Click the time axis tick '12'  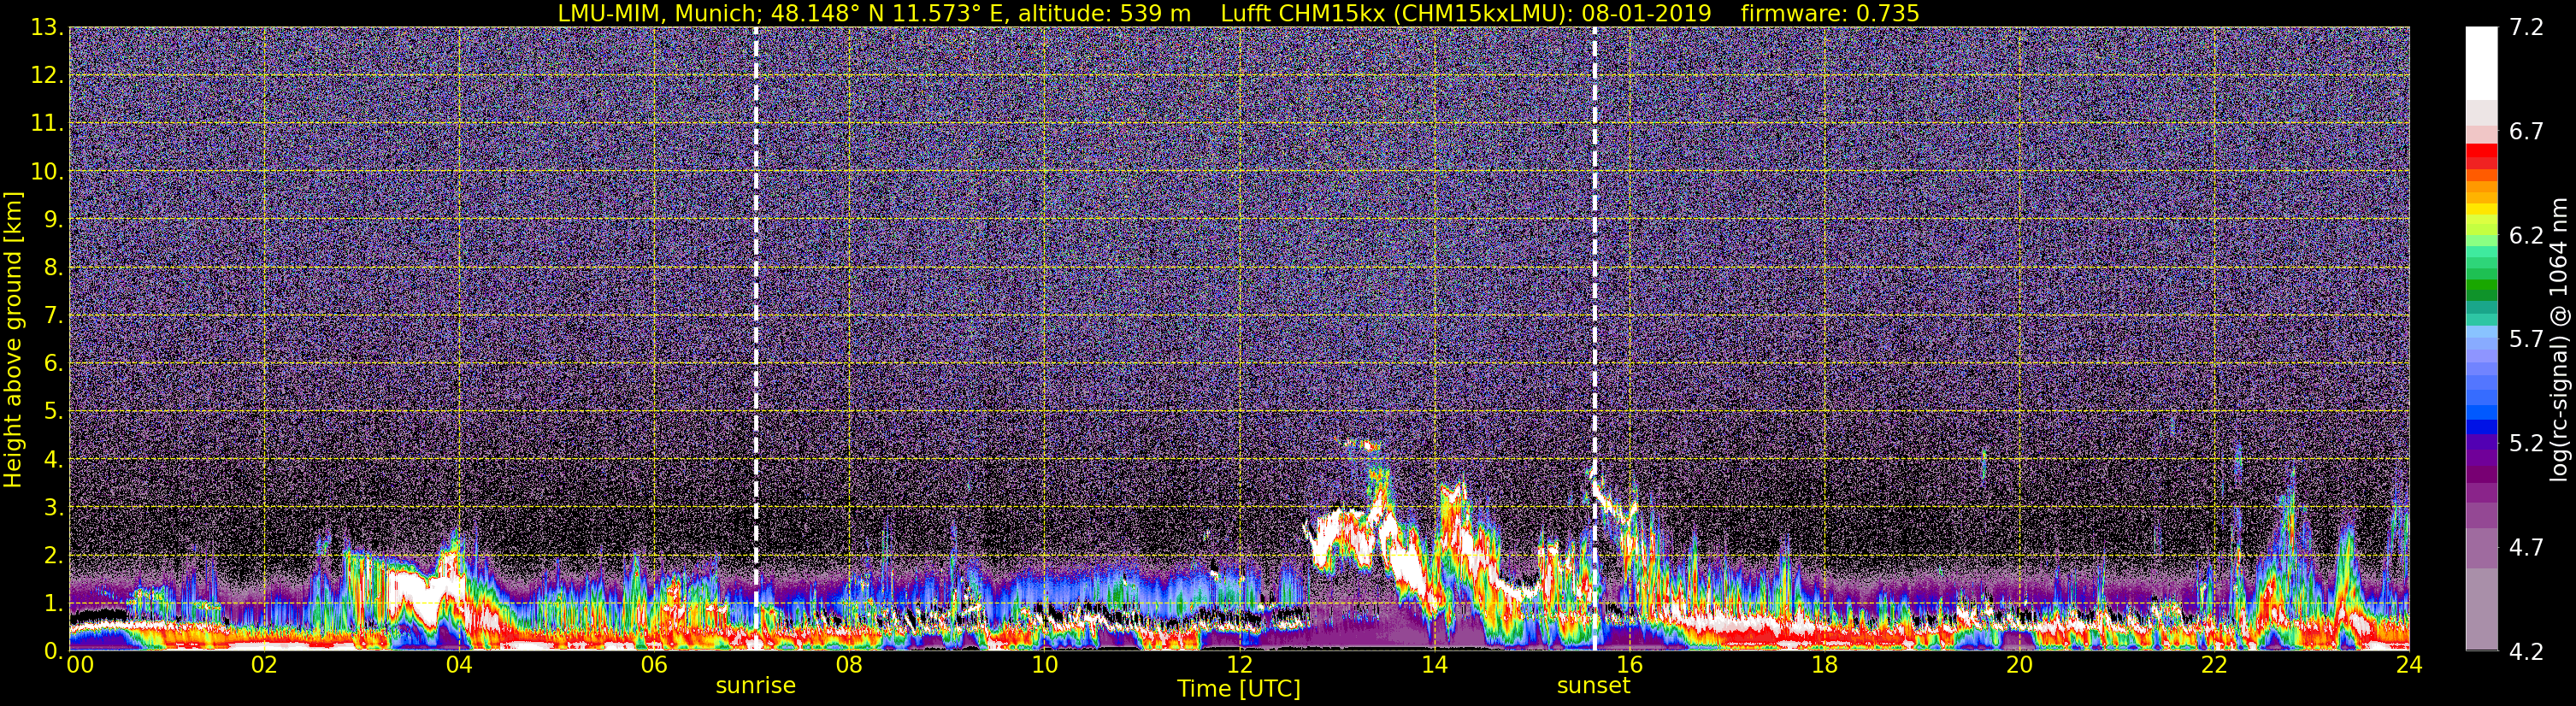point(1239,666)
